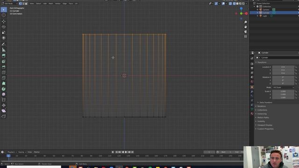Image resolution: width=299 pixels, height=168 pixels.
Task: Select the Smooth tool
Action: pos(4,94)
